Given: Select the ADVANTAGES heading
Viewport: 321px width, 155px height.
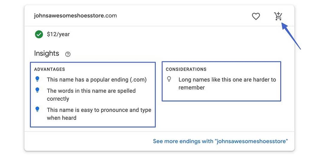Looking at the screenshot, I should click(50, 69).
